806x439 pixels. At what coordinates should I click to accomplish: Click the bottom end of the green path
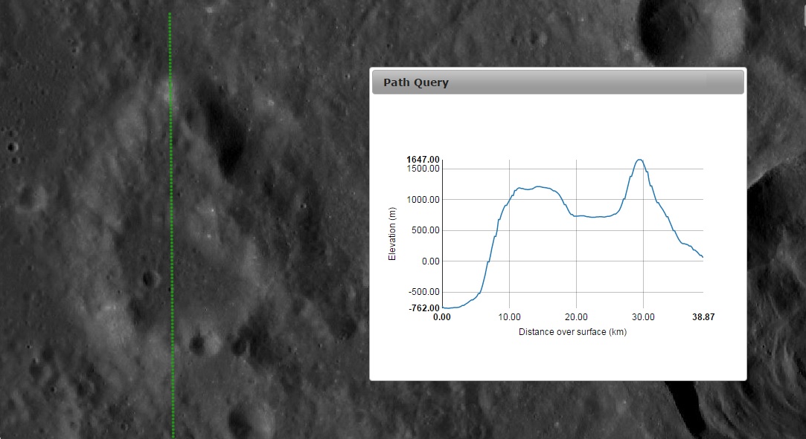coord(173,435)
